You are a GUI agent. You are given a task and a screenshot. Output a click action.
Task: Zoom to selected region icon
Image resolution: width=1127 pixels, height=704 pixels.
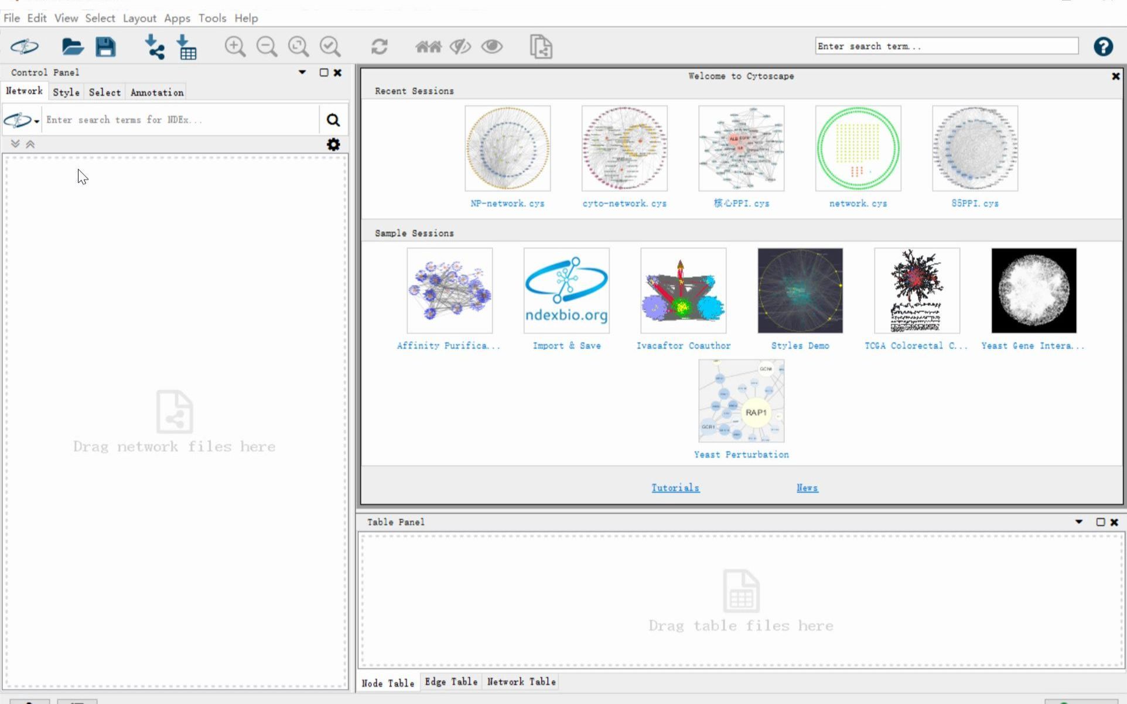(x=330, y=46)
